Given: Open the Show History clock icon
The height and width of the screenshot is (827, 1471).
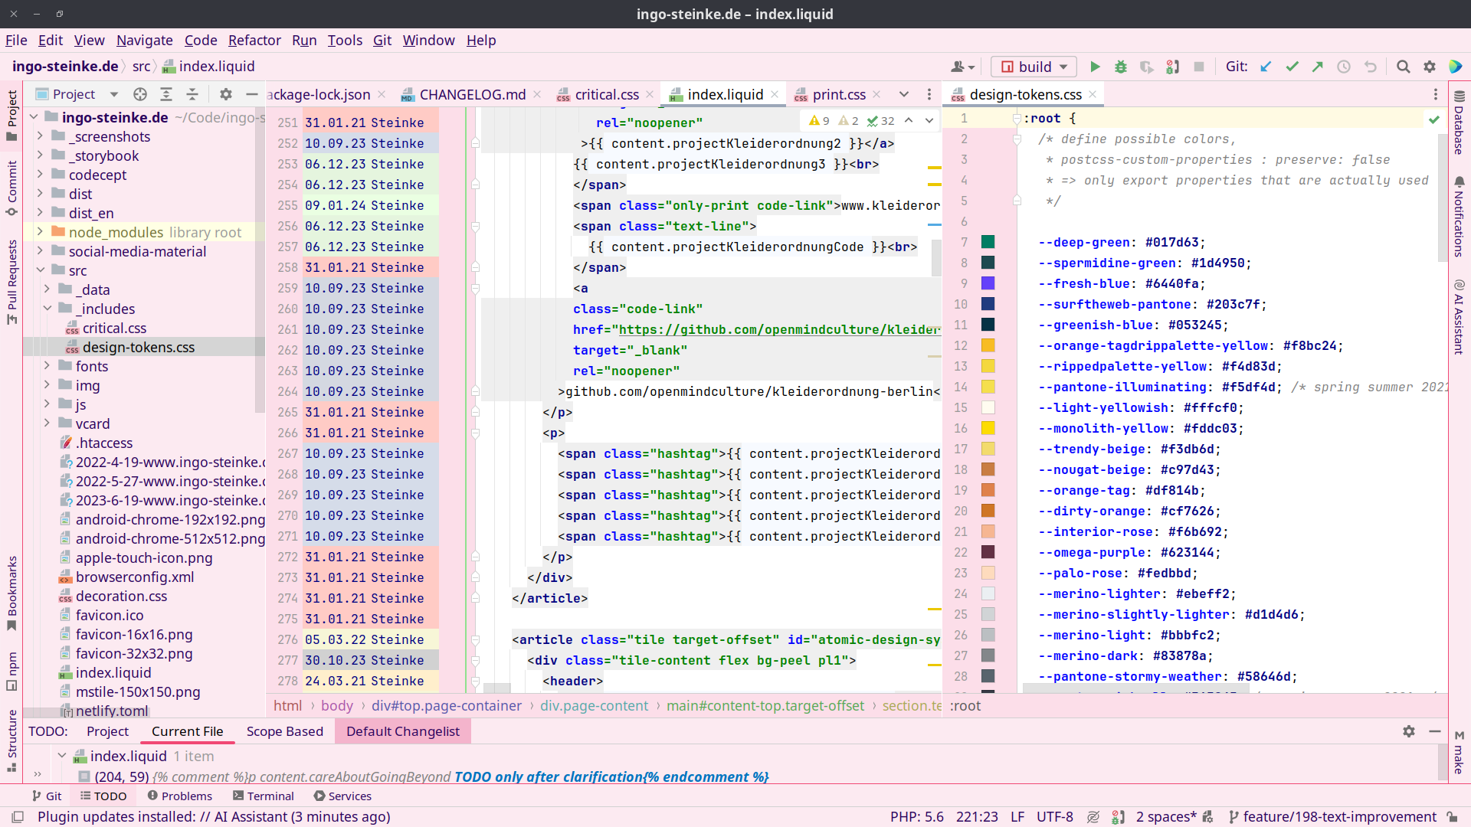Looking at the screenshot, I should tap(1344, 67).
